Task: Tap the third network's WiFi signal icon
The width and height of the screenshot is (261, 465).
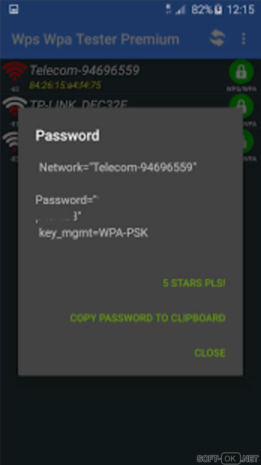Action: [10, 142]
